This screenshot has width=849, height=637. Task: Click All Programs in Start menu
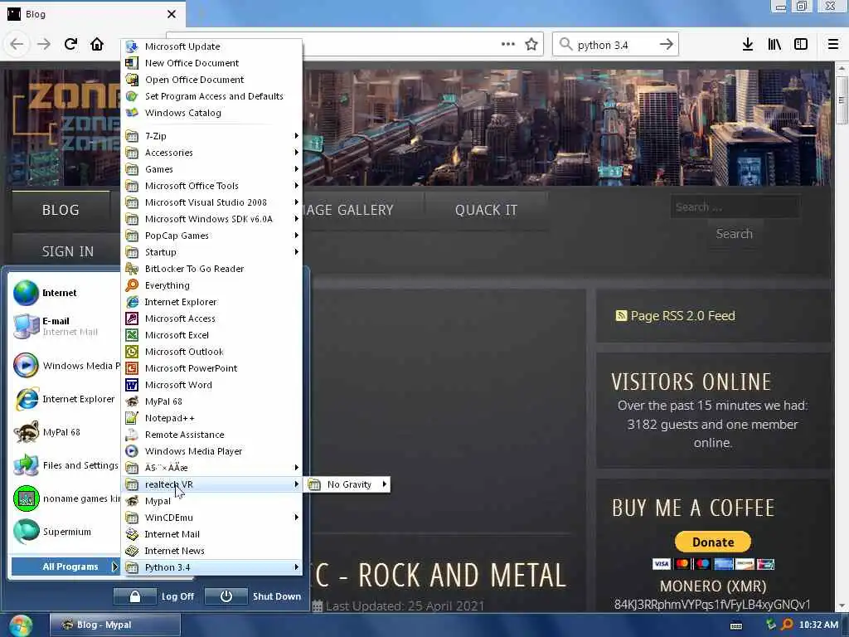65,566
